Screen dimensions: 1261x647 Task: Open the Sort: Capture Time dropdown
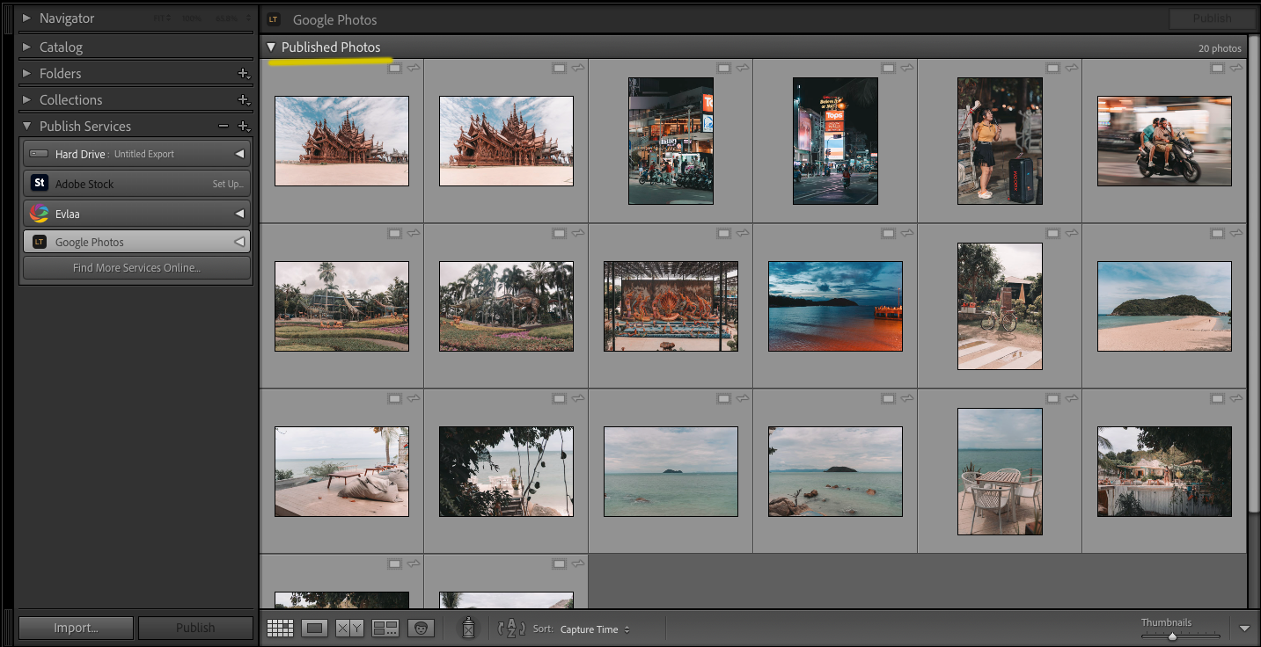coord(590,629)
